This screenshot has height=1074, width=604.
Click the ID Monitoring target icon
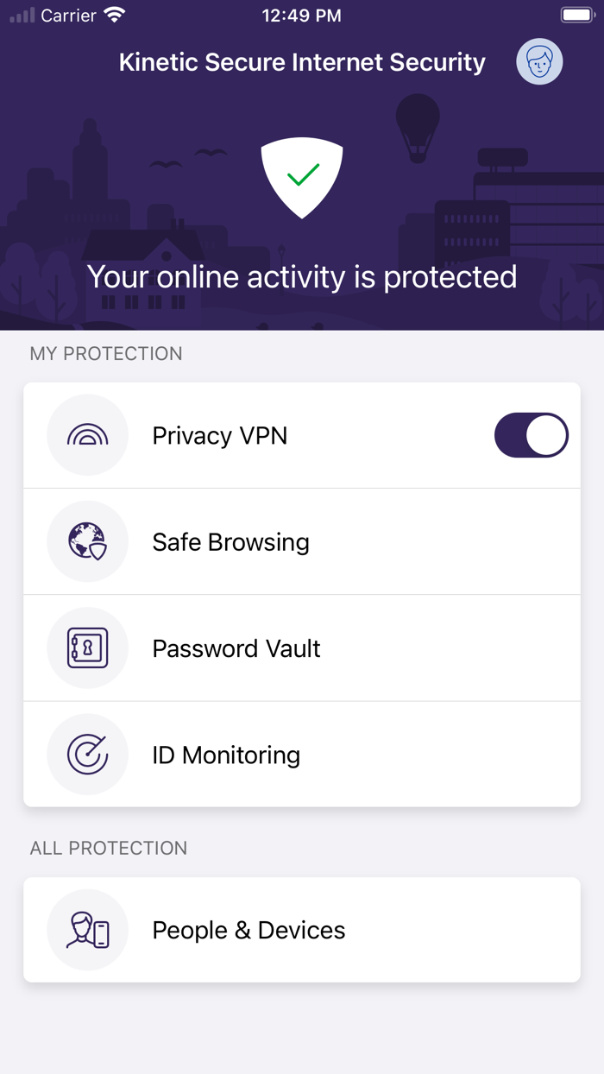(87, 755)
